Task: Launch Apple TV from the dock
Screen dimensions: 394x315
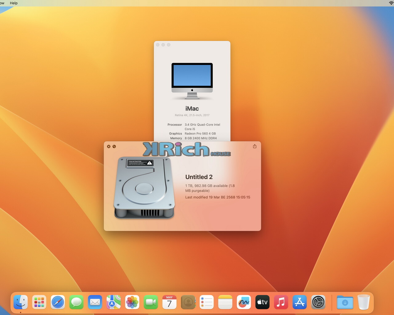Action: pos(262,302)
